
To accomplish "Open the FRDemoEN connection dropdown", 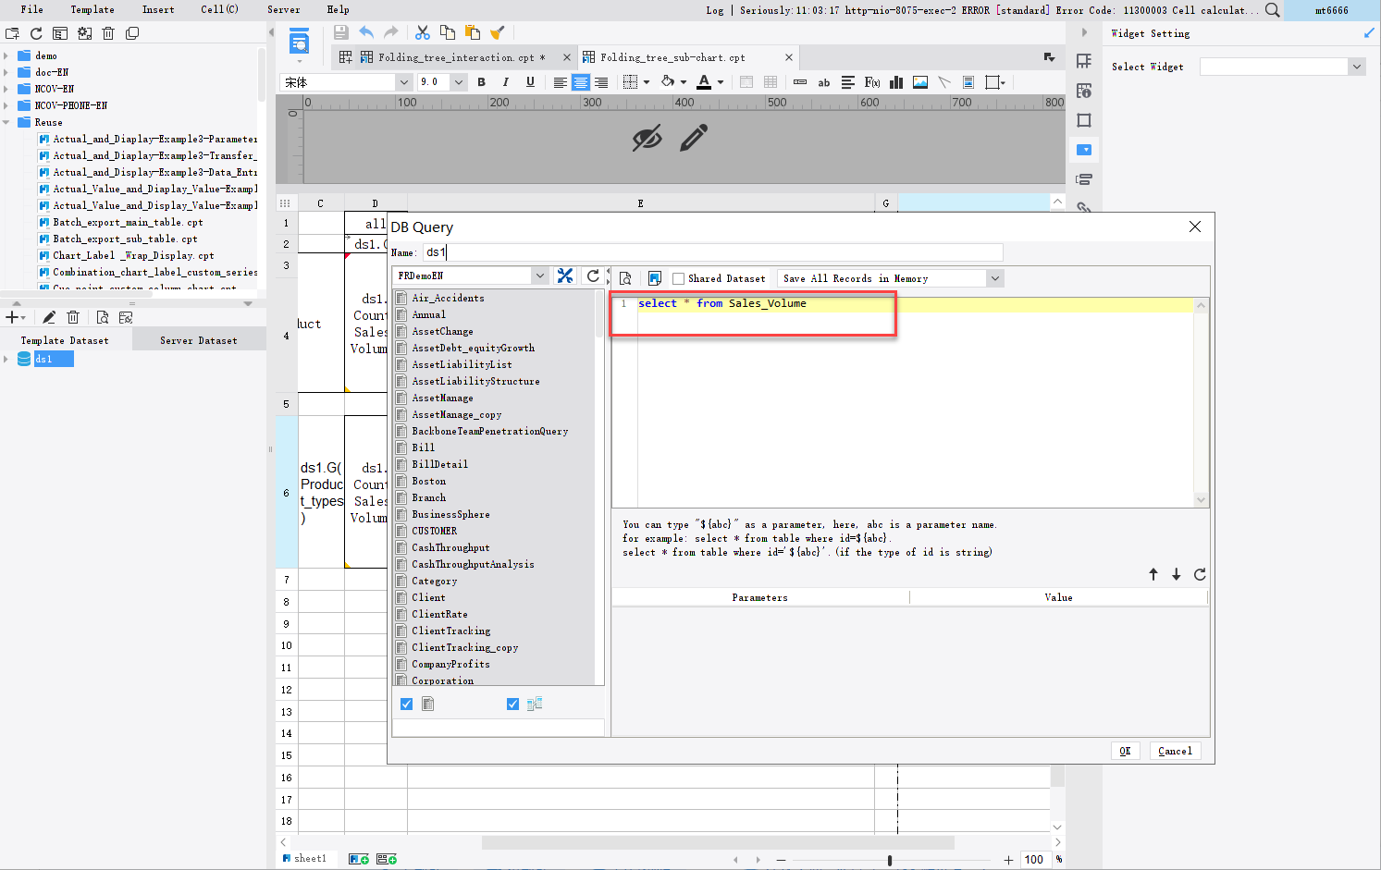I will coord(539,276).
